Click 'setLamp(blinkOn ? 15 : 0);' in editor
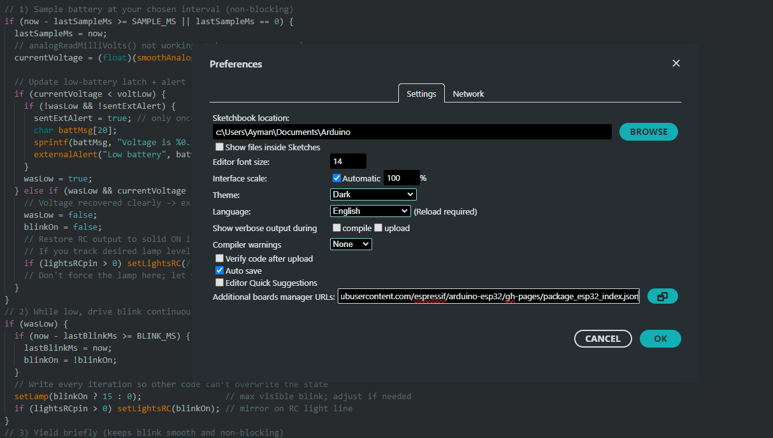The height and width of the screenshot is (438, 773). tap(78, 396)
